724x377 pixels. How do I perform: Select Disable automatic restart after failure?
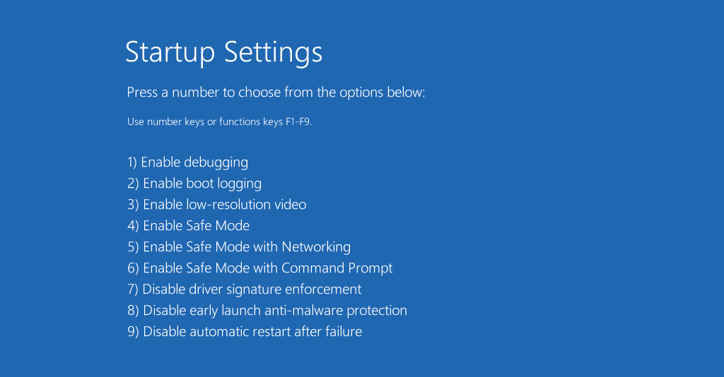pos(244,332)
